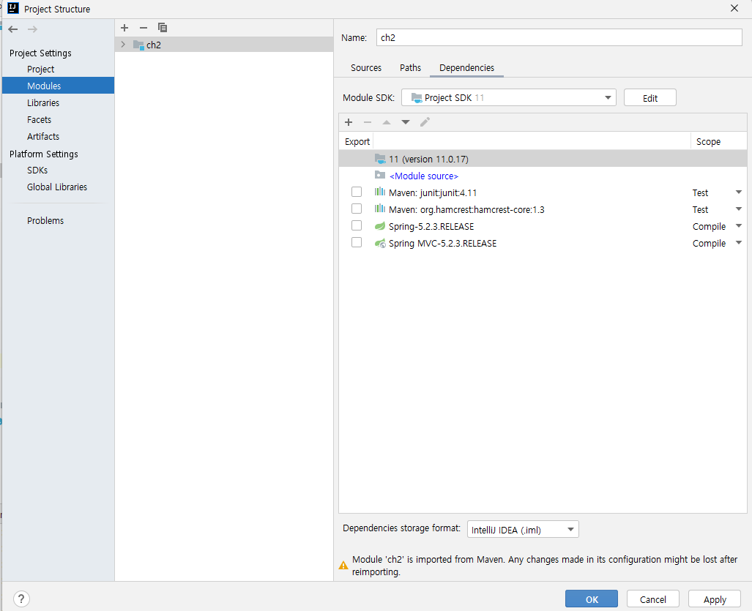
Task: Open help with question mark icon
Action: pos(21,599)
